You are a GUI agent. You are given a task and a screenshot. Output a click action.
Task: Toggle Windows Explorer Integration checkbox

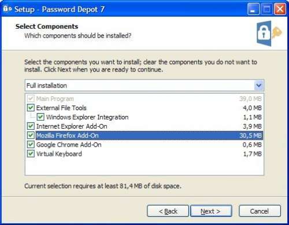pos(40,117)
